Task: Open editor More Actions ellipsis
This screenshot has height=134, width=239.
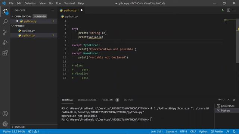Action: [234, 10]
